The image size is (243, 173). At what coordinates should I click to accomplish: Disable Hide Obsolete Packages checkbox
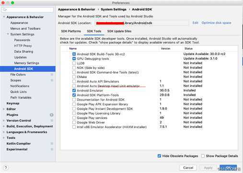click(159, 156)
